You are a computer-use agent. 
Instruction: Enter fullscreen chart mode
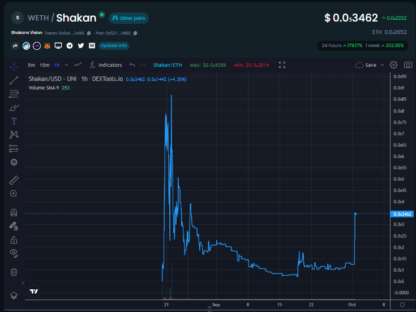point(282,65)
